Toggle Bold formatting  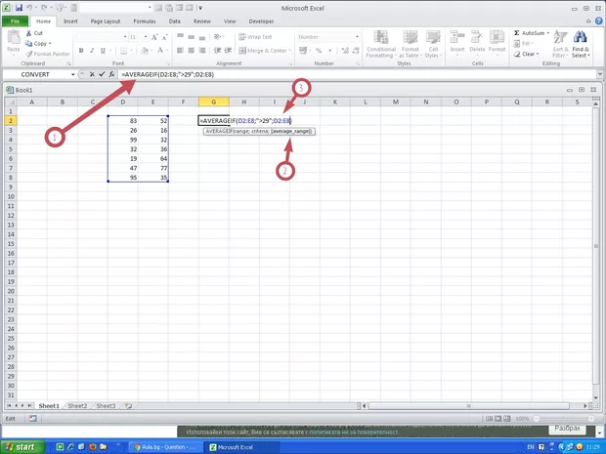point(81,51)
